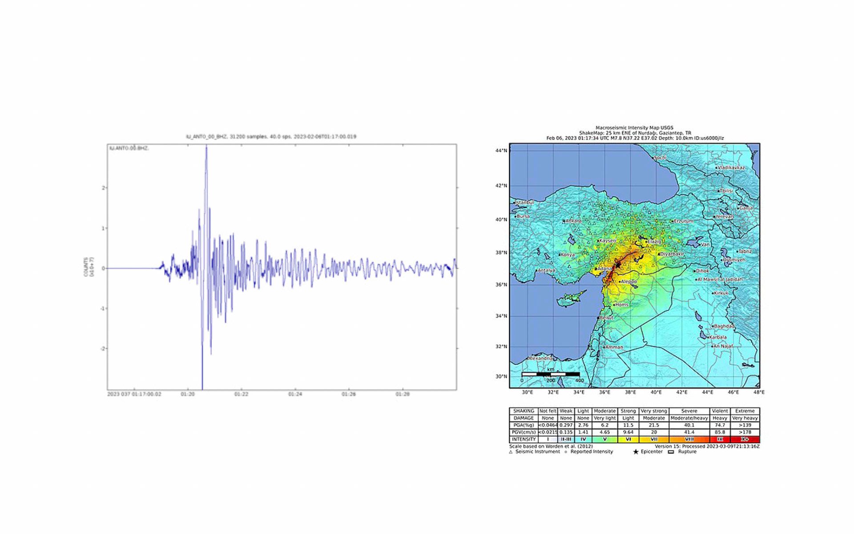Click the epicenter star on the map
The height and width of the screenshot is (534, 854).
[x=618, y=265]
